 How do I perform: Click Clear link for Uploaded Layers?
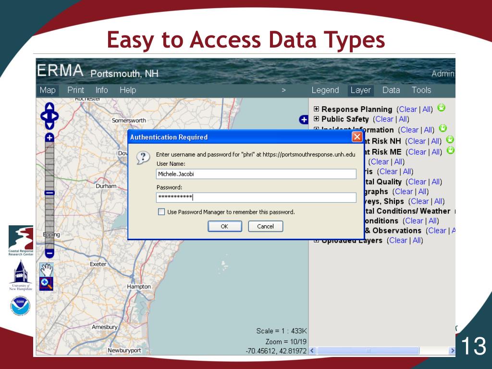(x=398, y=240)
